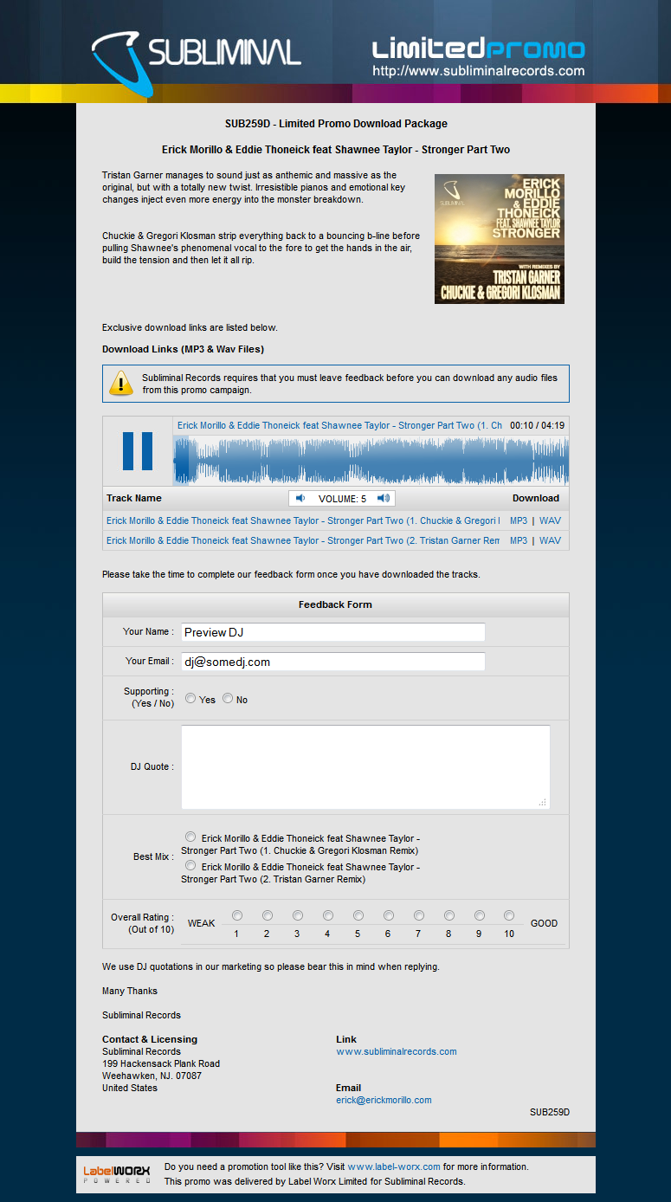Click the LabelWorx Powered logo
The image size is (671, 1202).
tap(117, 1174)
